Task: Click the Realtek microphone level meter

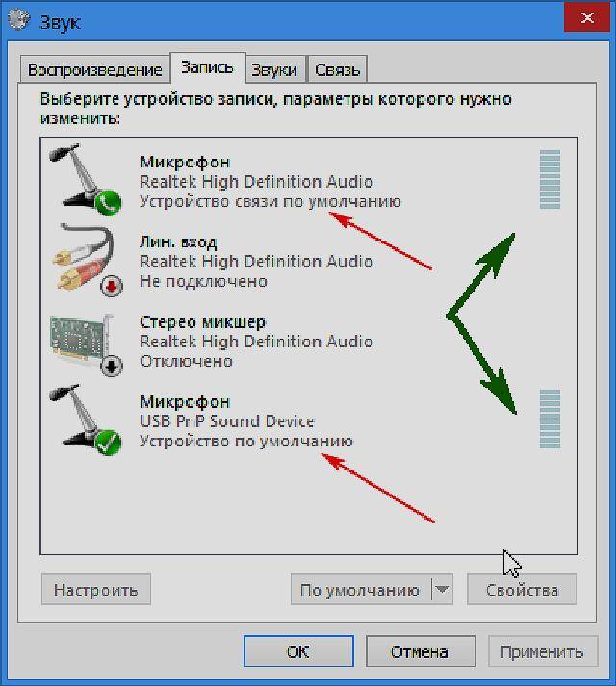Action: tap(550, 179)
